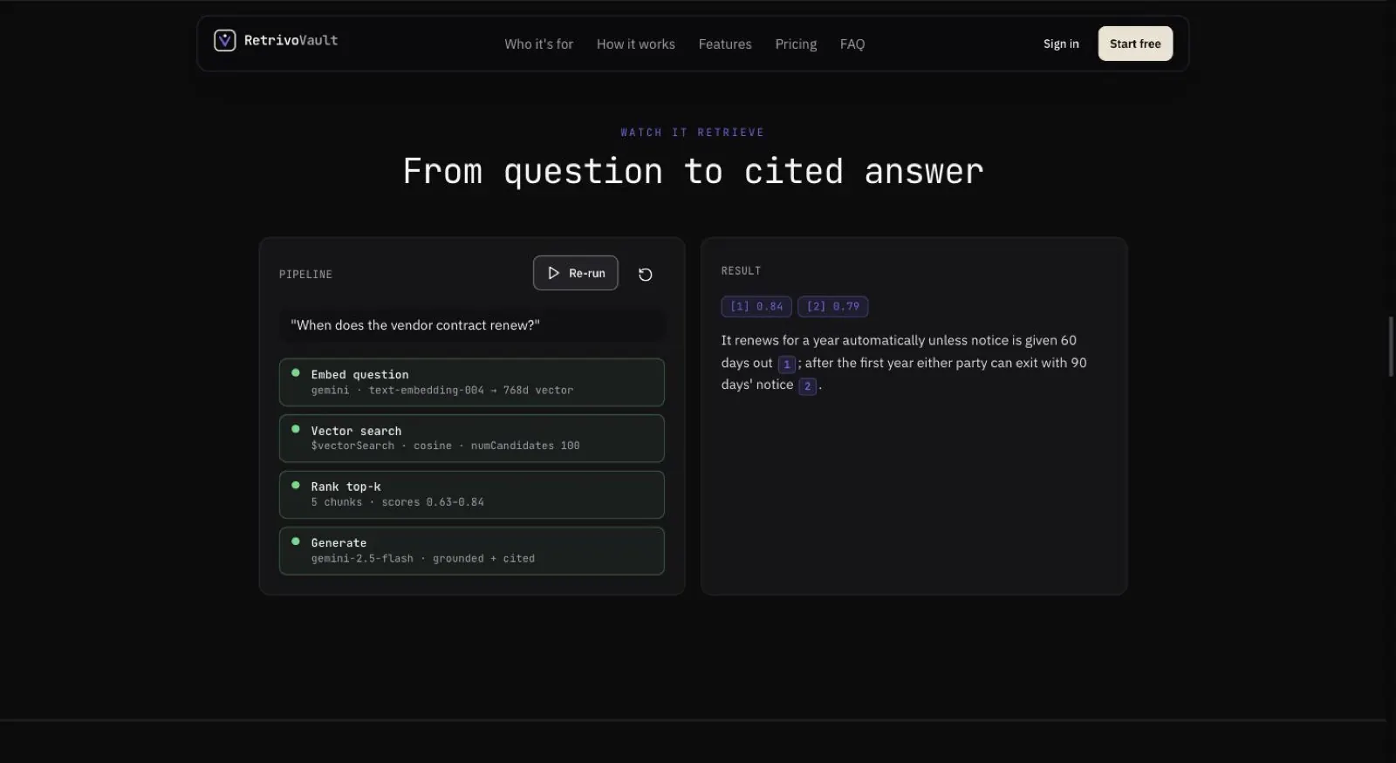Click the reset pipeline circular arrow icon

pos(646,275)
